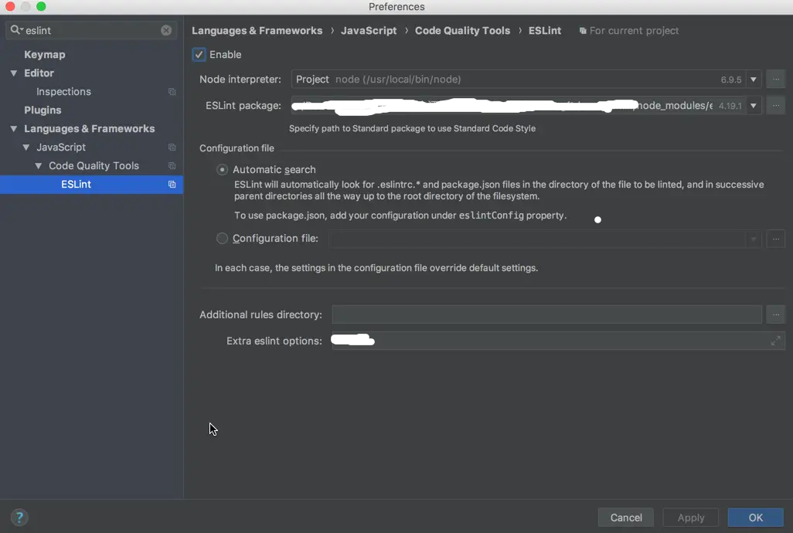Open search history magnifier icon

[16, 30]
